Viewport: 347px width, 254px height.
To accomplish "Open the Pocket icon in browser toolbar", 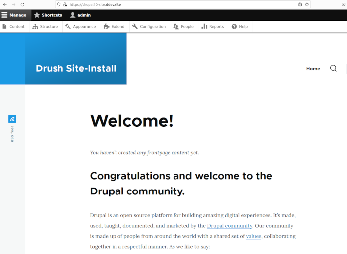I will tap(343, 4).
